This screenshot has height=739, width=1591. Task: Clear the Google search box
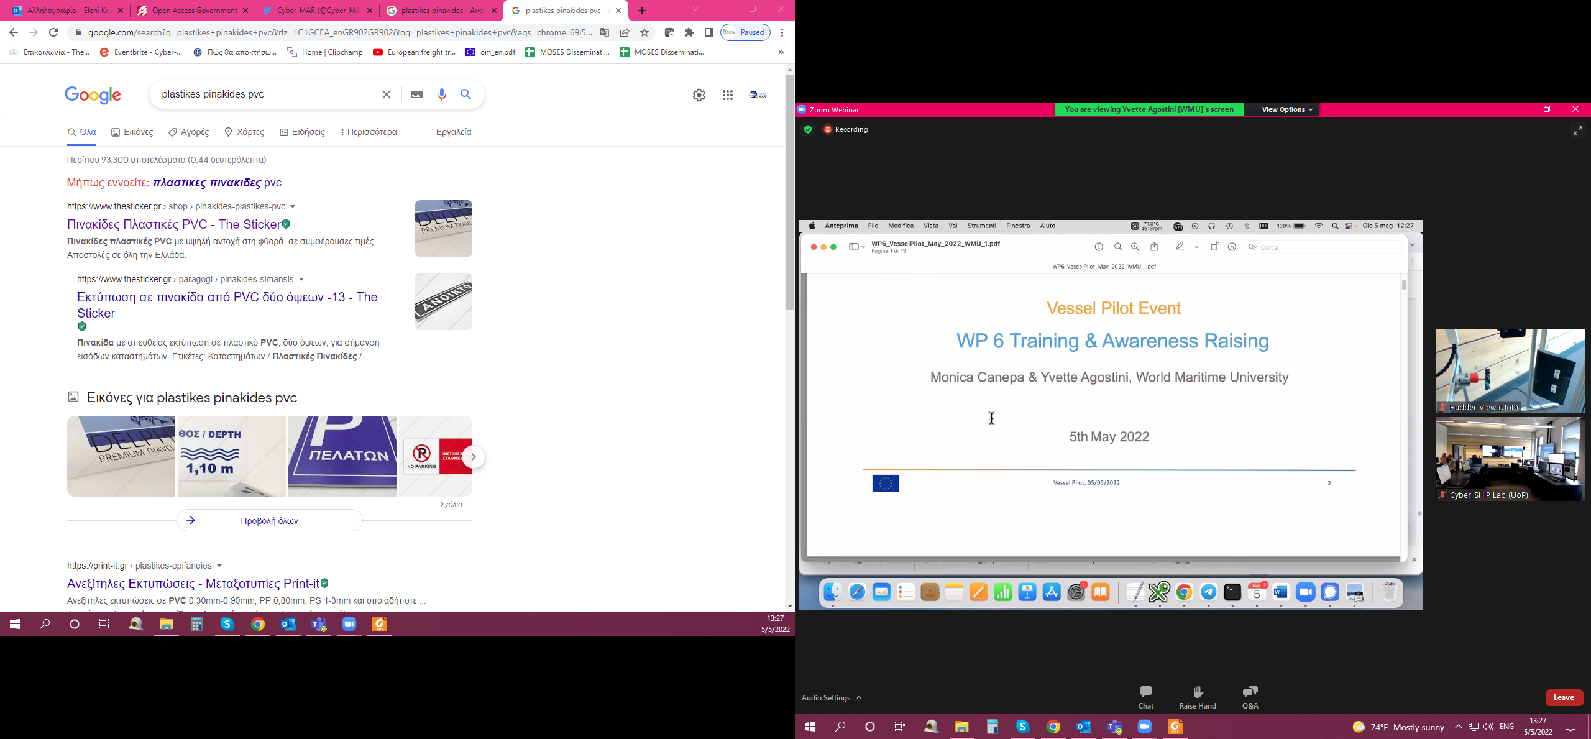[386, 94]
